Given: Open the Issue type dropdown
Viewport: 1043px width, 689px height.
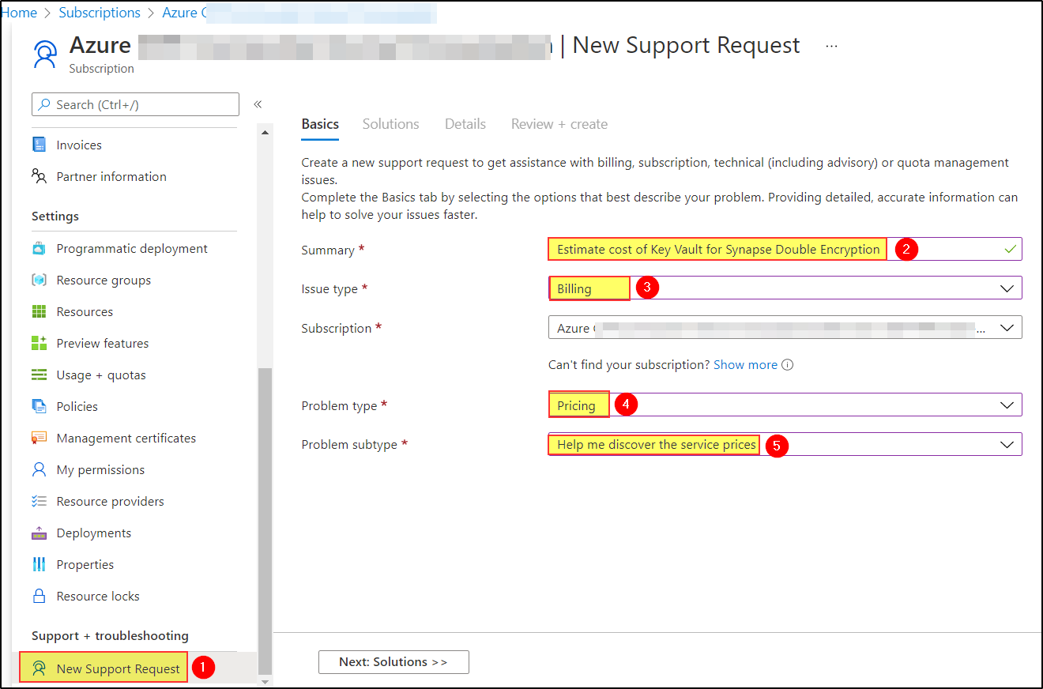Looking at the screenshot, I should (x=785, y=288).
